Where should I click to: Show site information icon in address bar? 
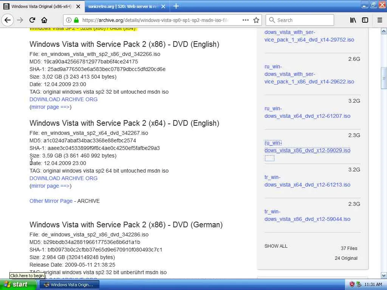coord(69,20)
